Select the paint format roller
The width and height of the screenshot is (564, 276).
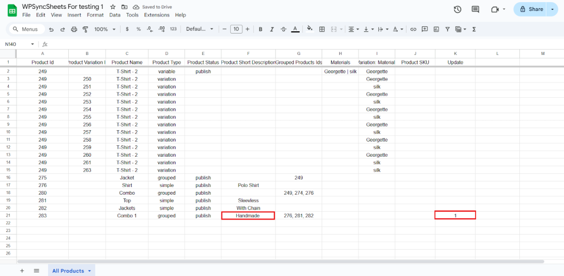pos(85,29)
